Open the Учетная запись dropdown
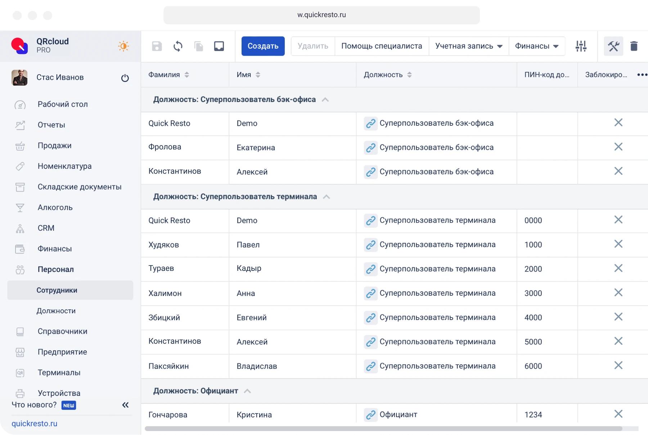 468,46
